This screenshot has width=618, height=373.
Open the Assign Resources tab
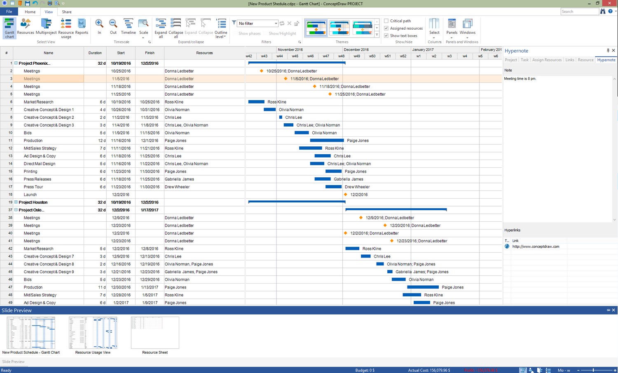click(x=547, y=60)
